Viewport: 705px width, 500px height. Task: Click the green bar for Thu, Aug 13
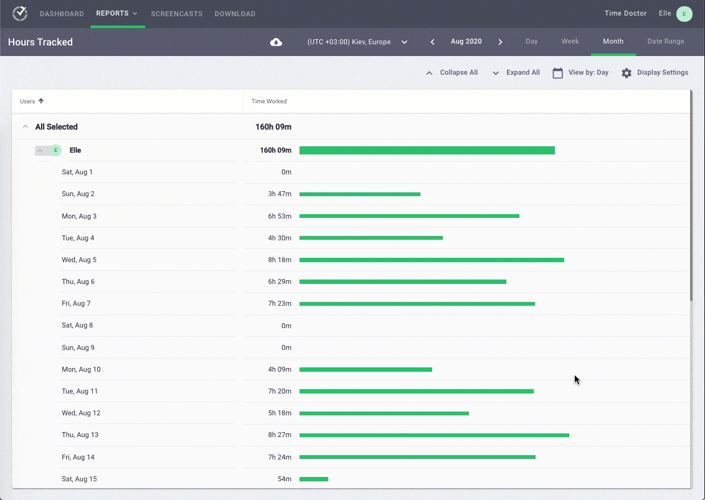coord(434,435)
